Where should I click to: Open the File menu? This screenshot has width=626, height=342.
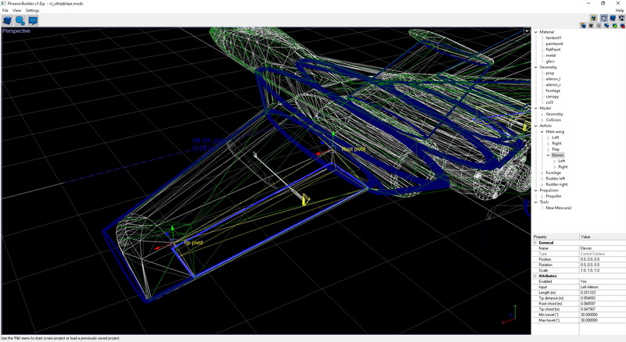pyautogui.click(x=5, y=10)
